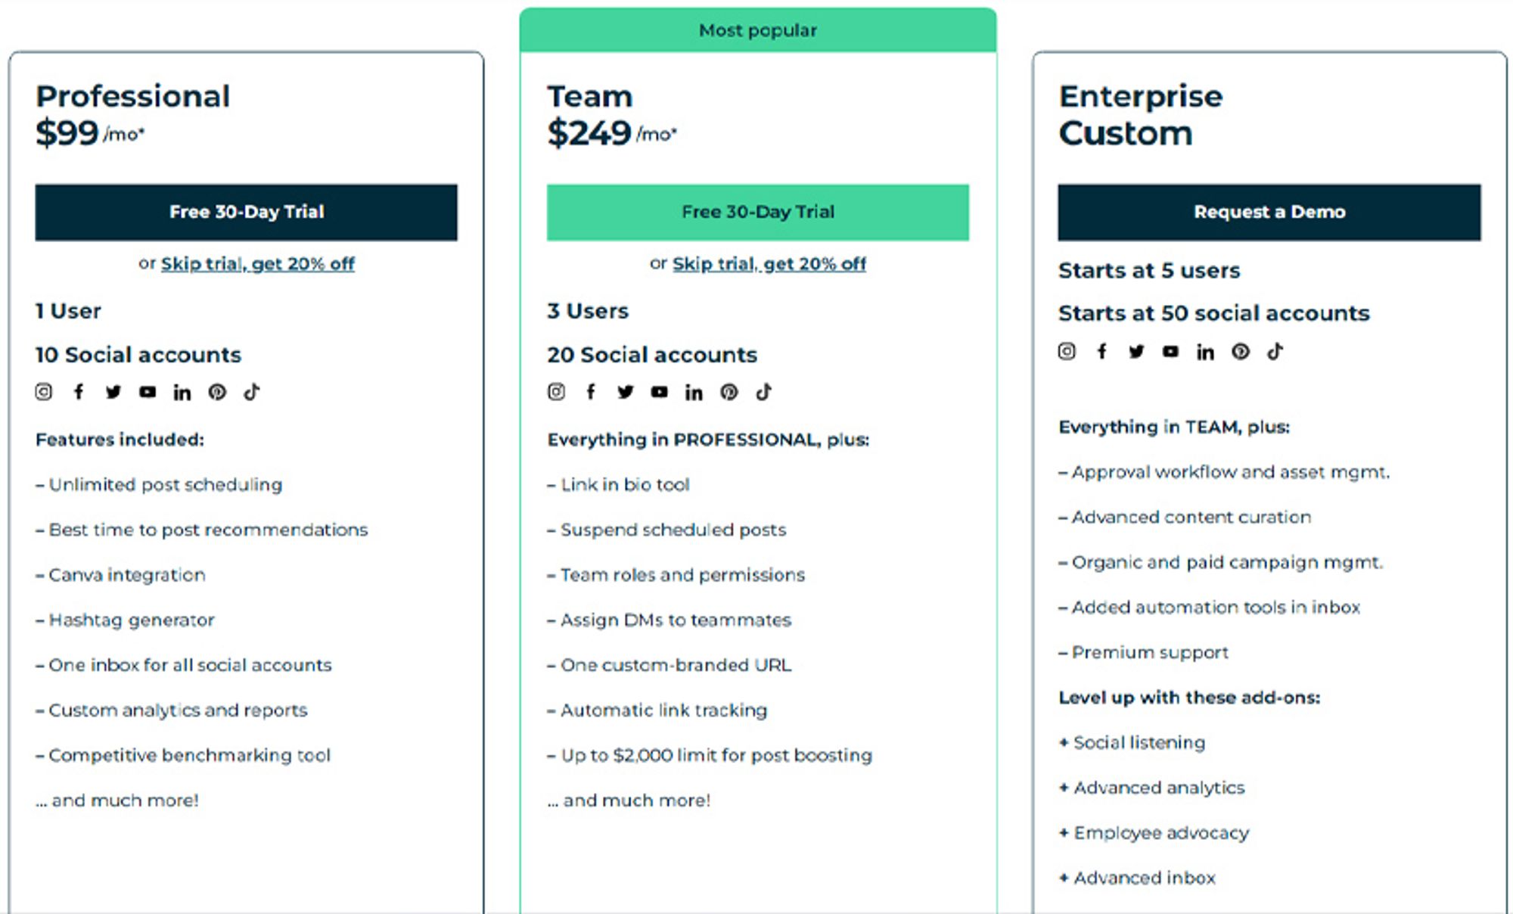Click YouTube icon in Team plan

[x=660, y=392]
